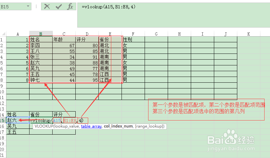Click 江西 cell in row 8

click(110, 80)
